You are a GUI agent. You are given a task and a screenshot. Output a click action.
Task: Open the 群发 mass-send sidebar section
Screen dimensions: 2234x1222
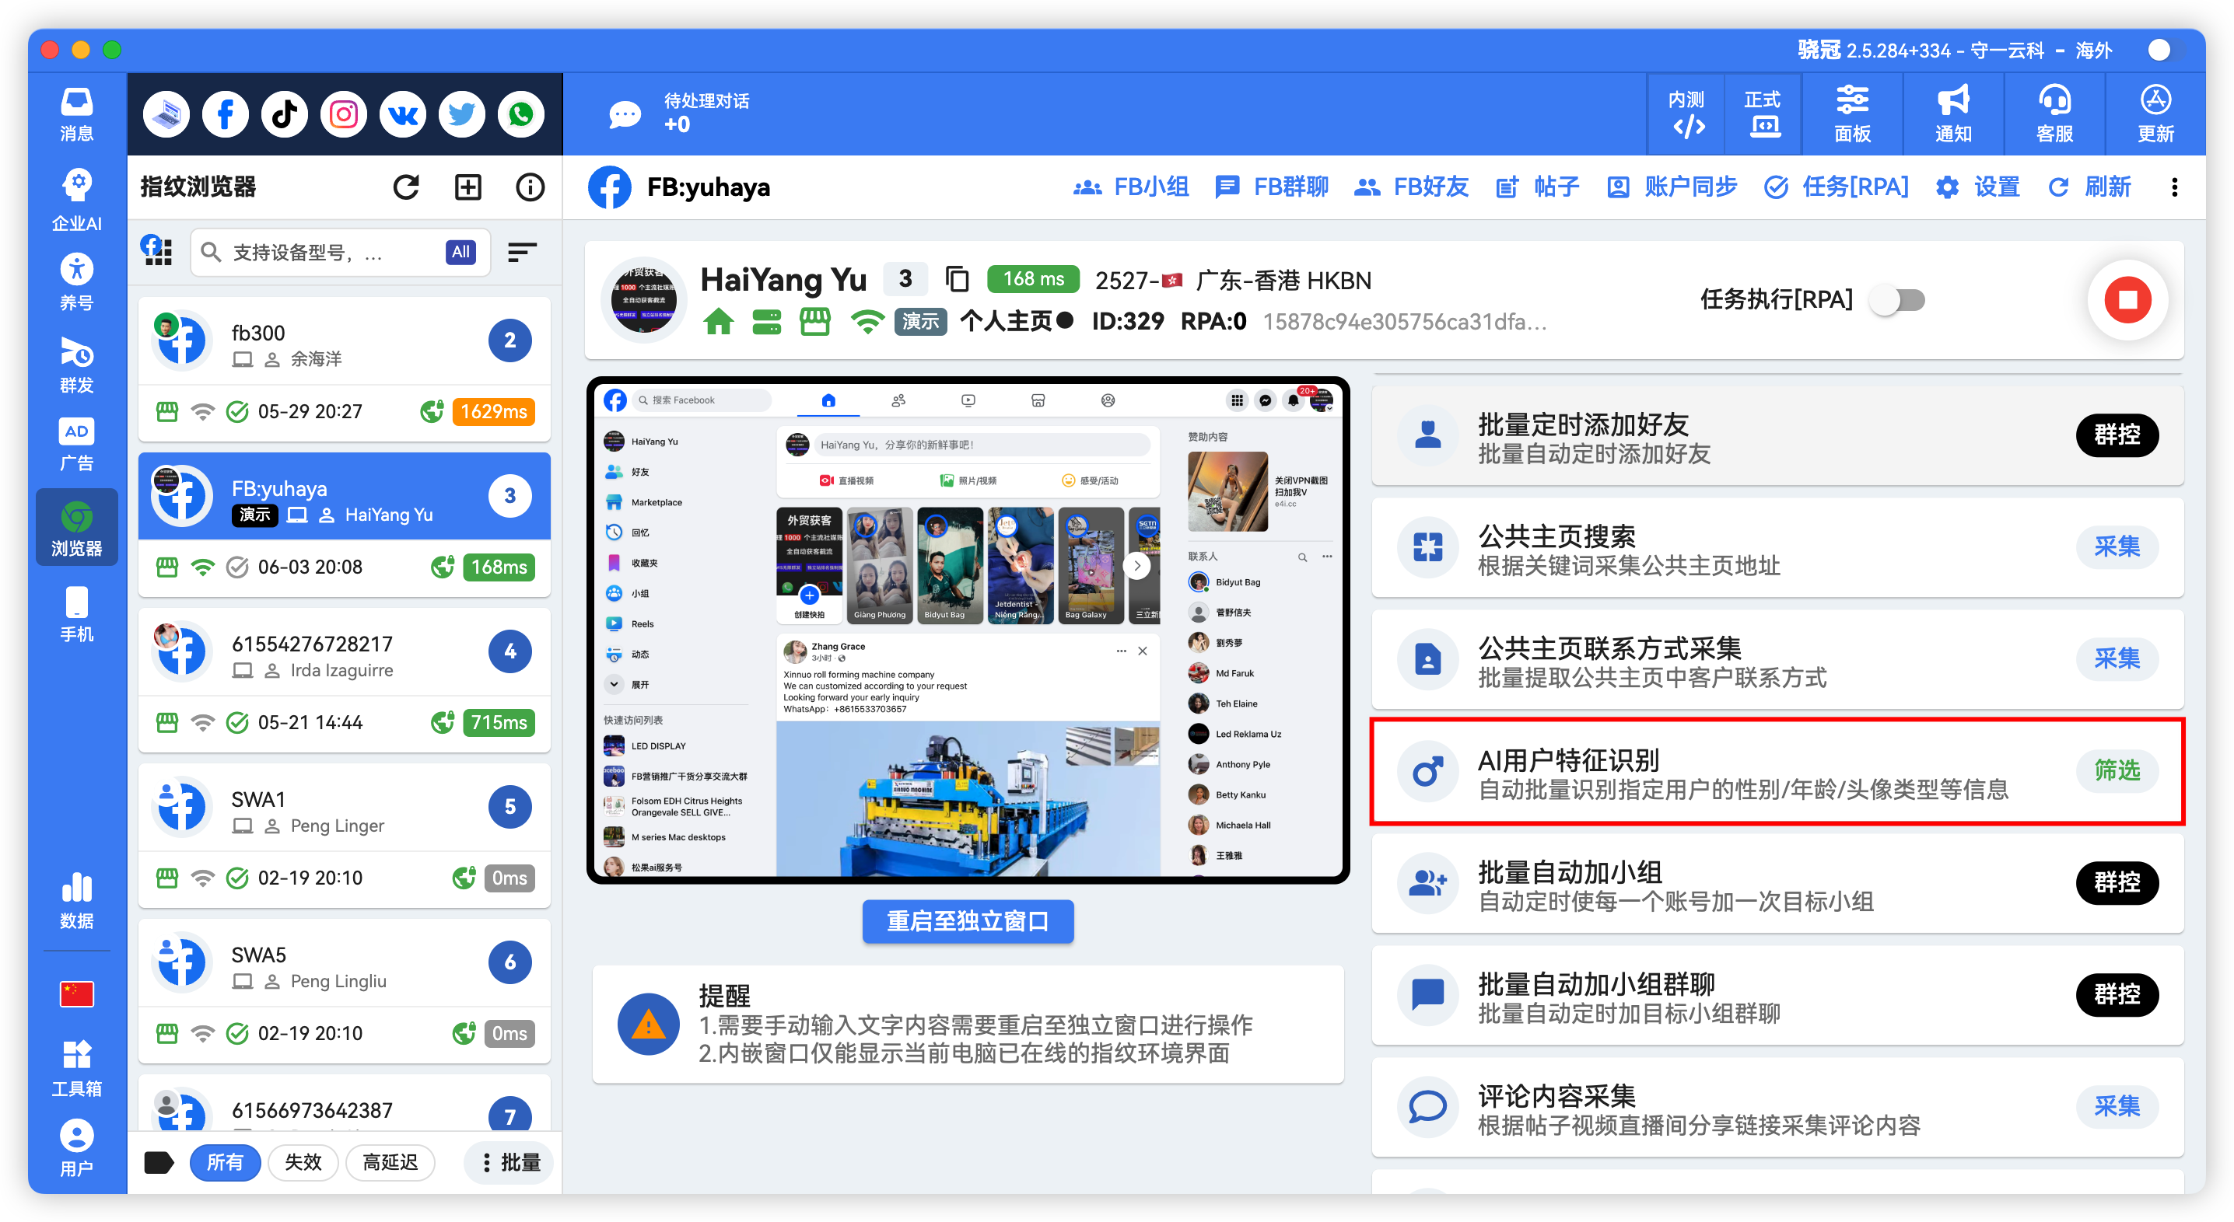76,365
